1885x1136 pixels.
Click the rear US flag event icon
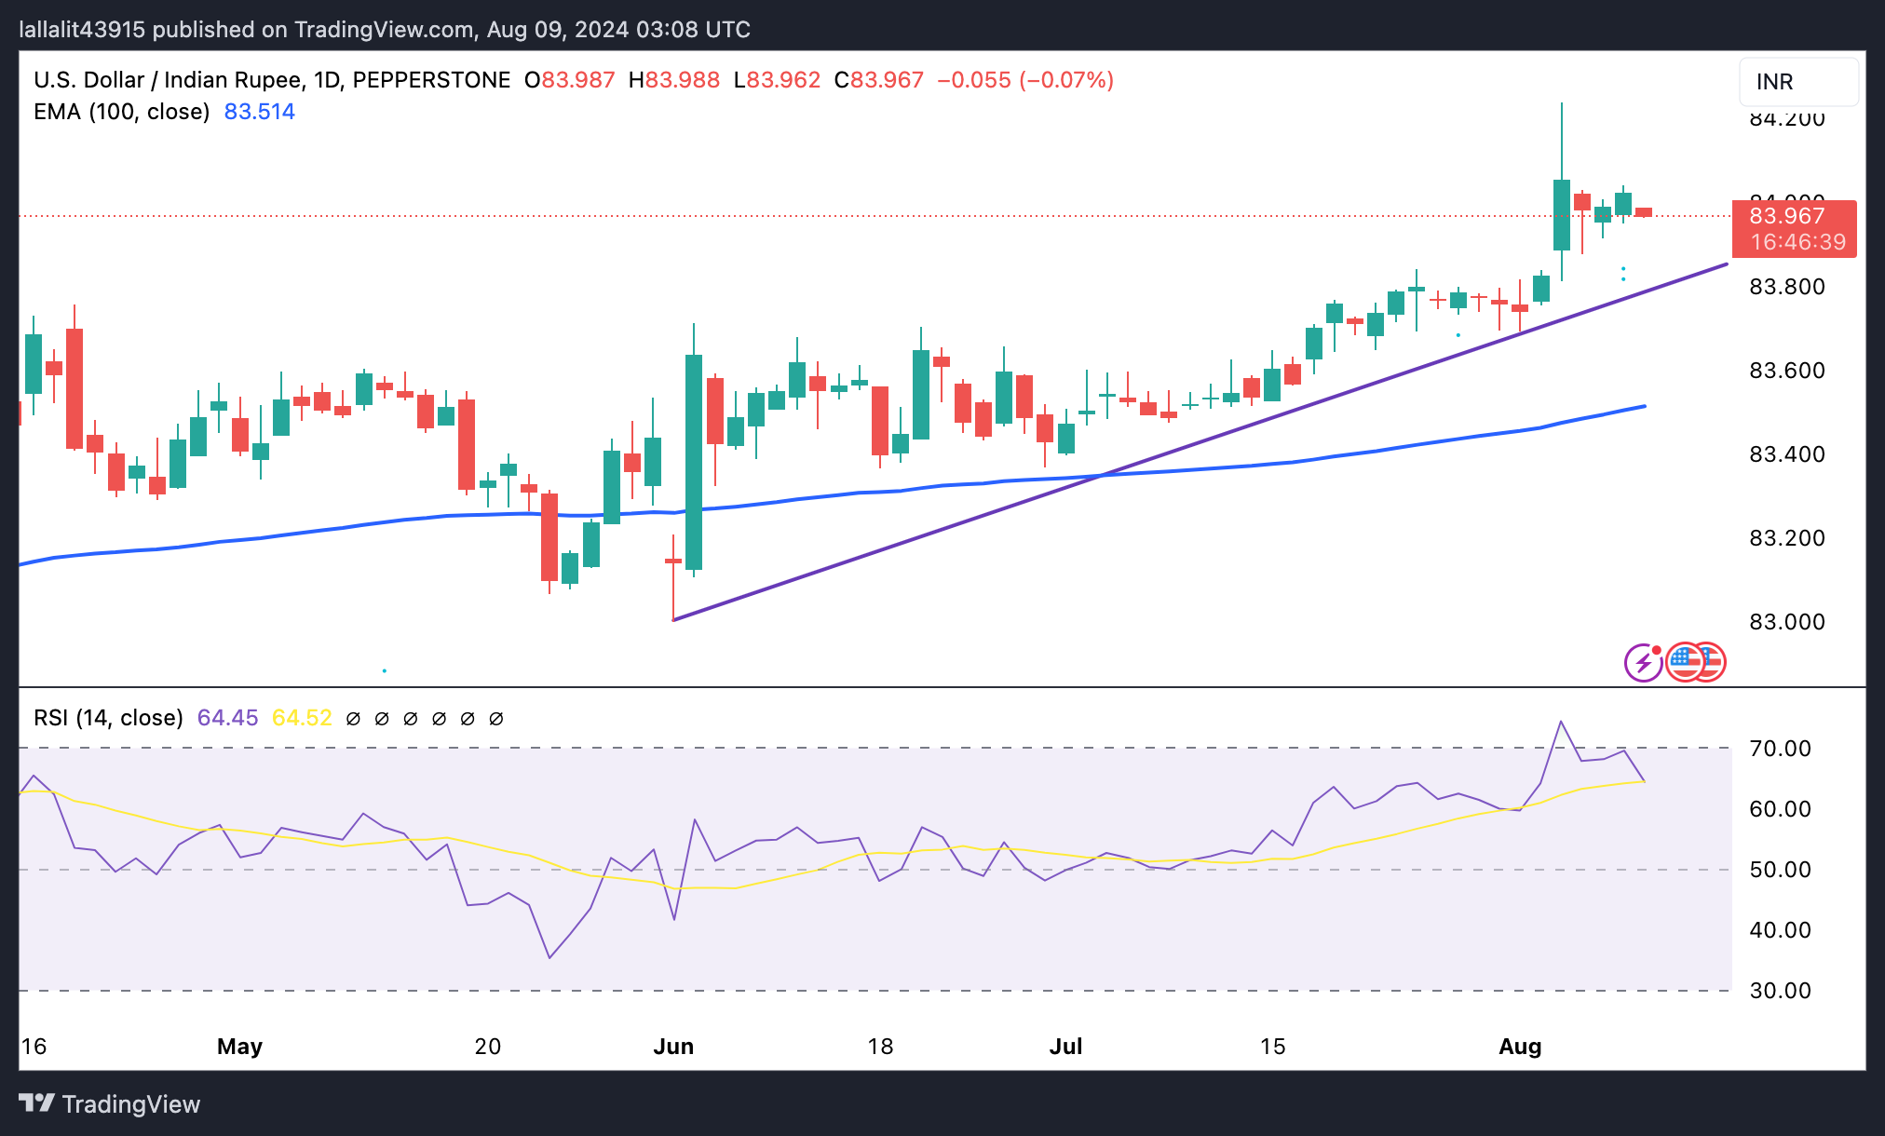pyautogui.click(x=1715, y=663)
